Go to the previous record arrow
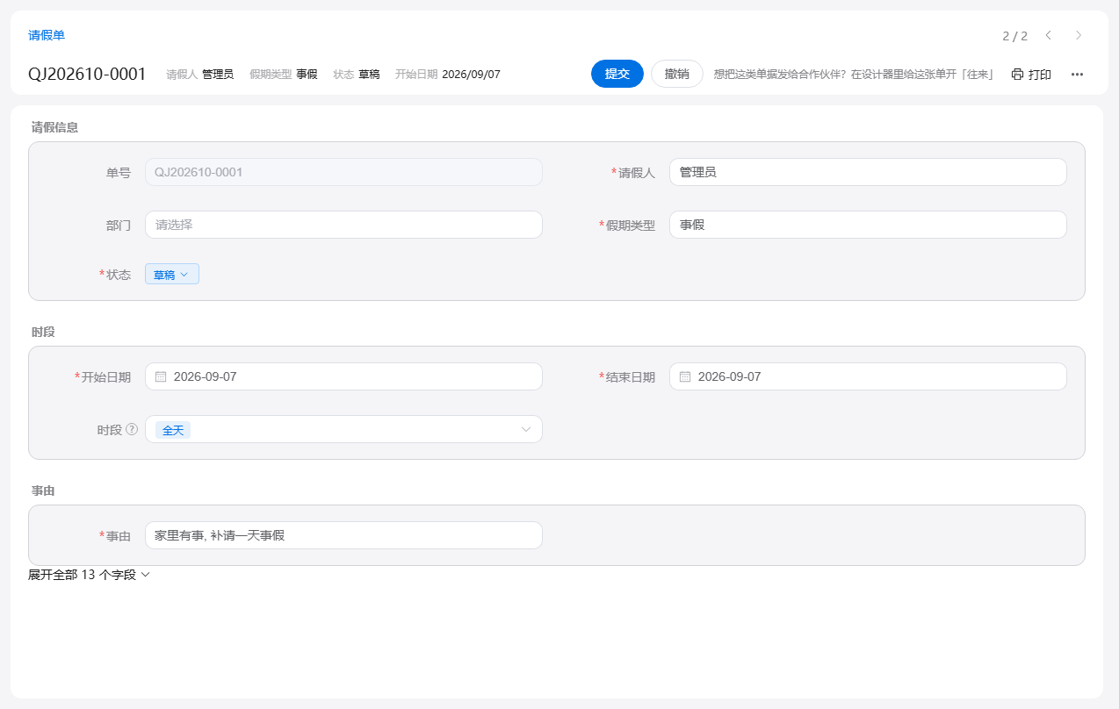Viewport: 1119px width, 709px height. 1048,35
